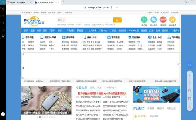Click blue round floating button on right edge

(x=190, y=64)
